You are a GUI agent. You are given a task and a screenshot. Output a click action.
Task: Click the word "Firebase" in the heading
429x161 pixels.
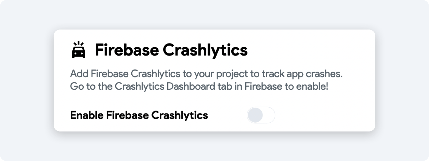pyautogui.click(x=126, y=50)
